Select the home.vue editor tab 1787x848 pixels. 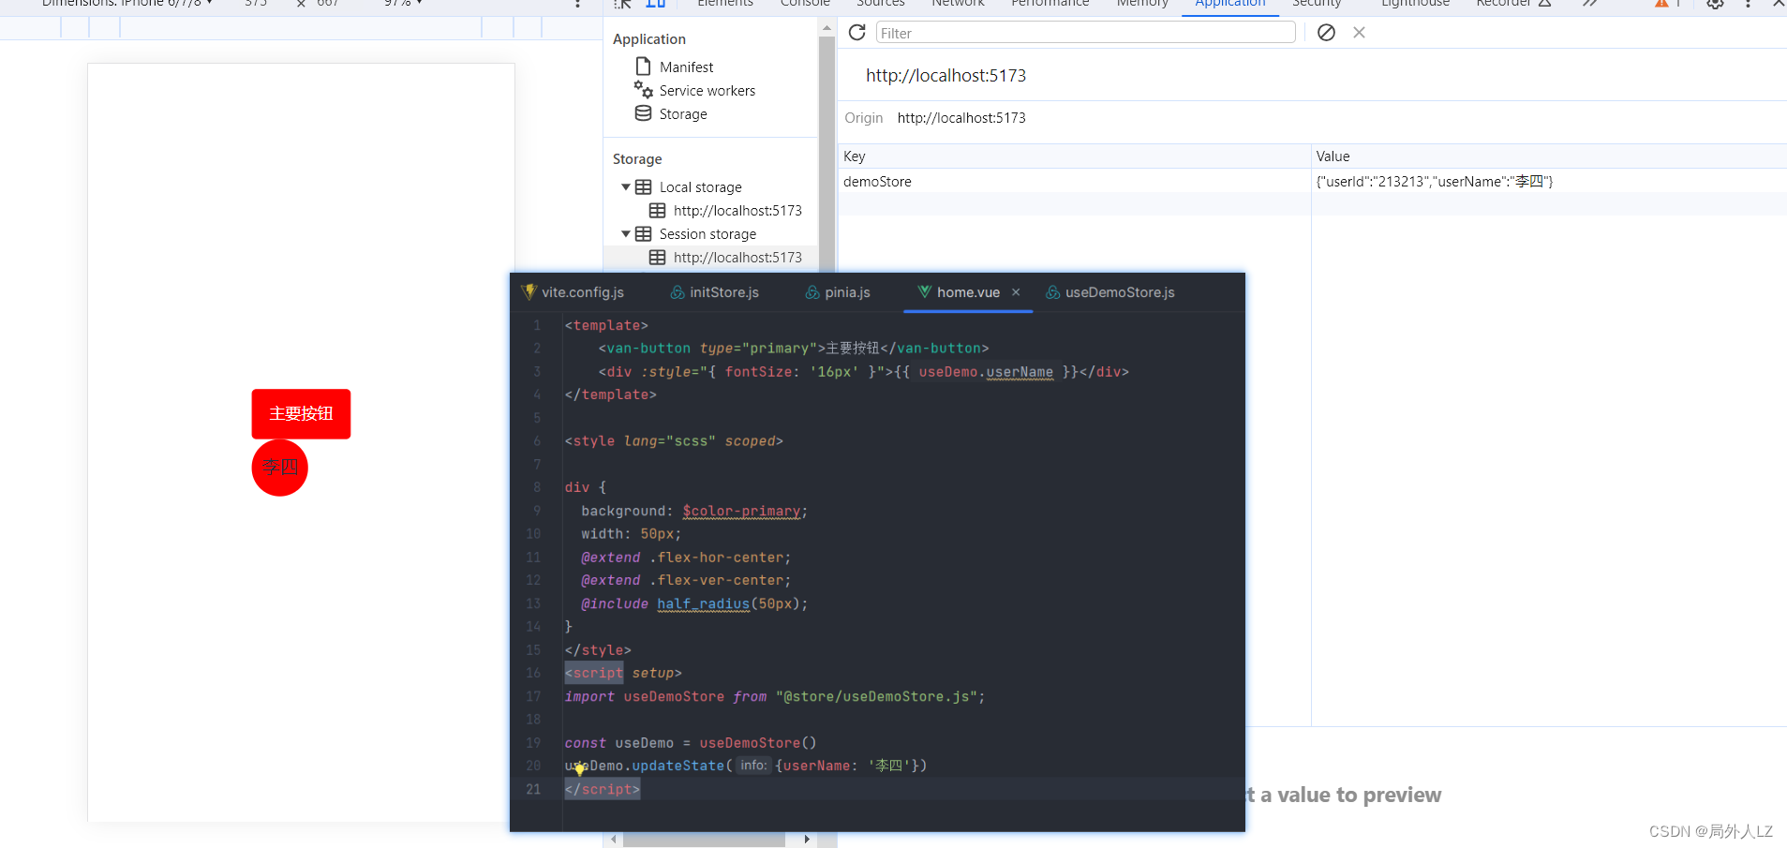(x=967, y=292)
